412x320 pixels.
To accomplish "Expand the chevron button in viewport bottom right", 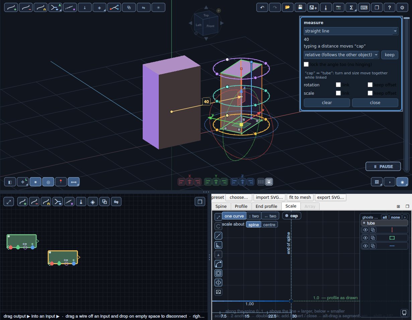I will click(389, 182).
